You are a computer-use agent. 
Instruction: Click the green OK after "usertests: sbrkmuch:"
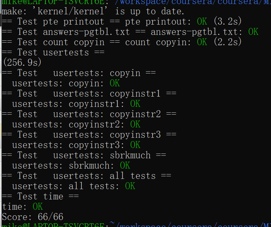[125, 166]
